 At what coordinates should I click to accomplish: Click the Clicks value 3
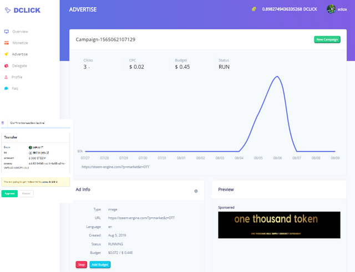pos(85,67)
